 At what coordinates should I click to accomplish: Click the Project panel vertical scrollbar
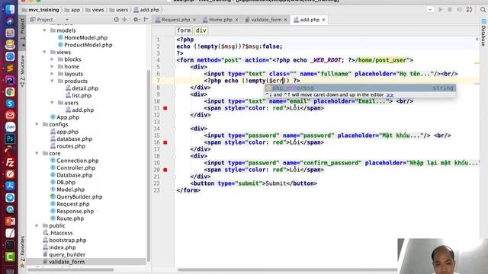tap(149, 166)
